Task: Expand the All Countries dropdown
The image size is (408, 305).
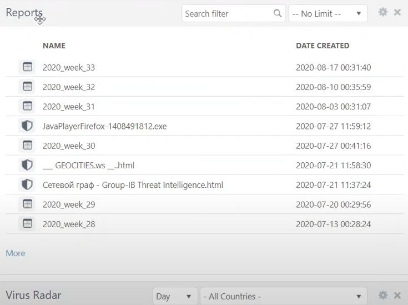Action: pyautogui.click(x=283, y=296)
